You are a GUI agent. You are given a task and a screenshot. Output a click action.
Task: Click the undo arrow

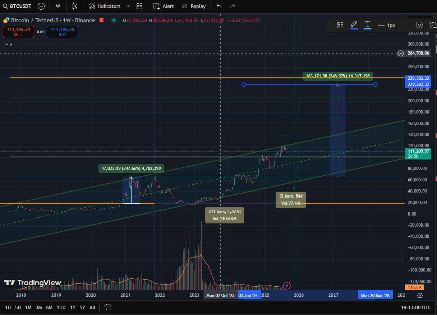[x=219, y=6]
